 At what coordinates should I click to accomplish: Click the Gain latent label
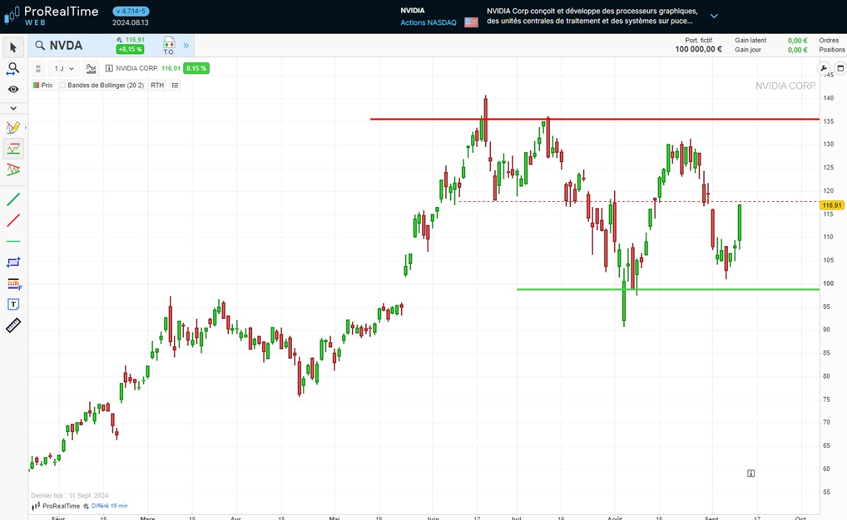(750, 40)
